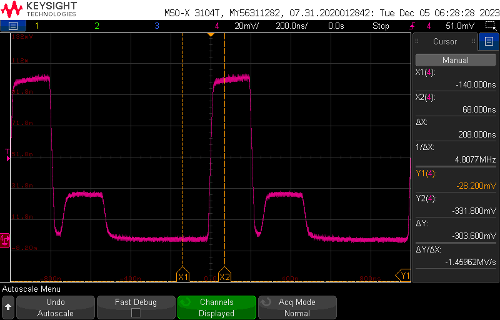500x320 pixels.
Task: Click the Y1 cursor flag marker
Action: coord(404,275)
